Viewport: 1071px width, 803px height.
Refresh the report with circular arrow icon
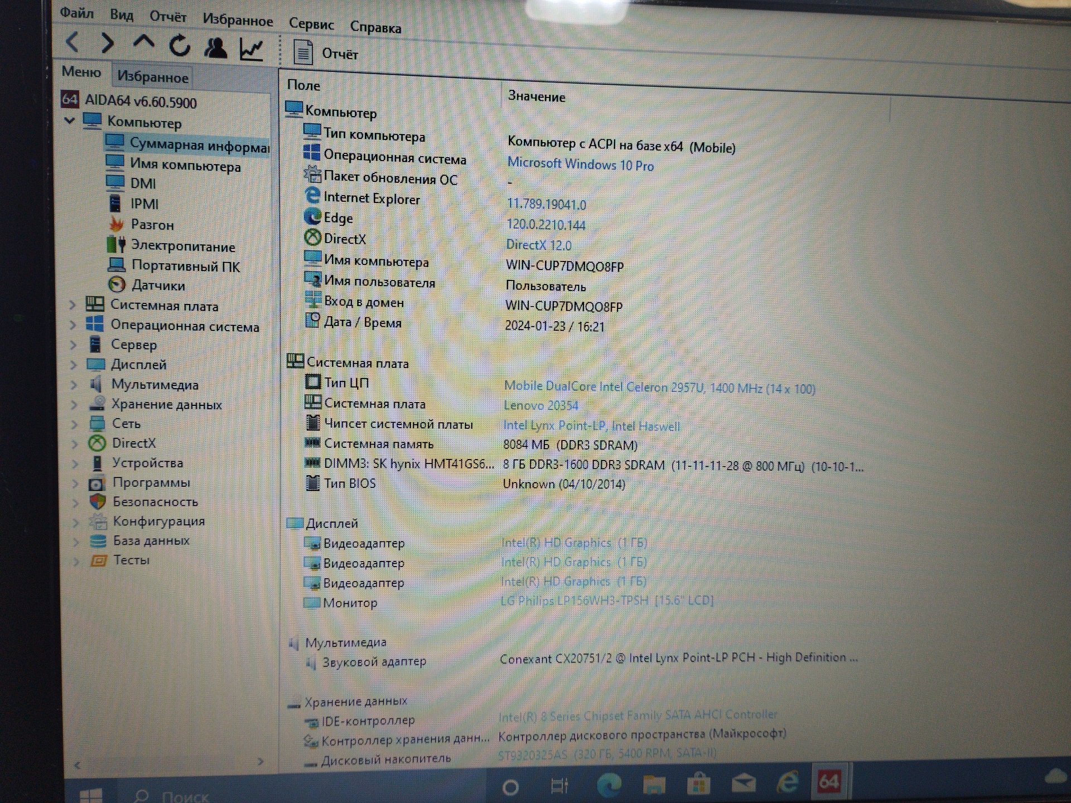click(x=180, y=46)
